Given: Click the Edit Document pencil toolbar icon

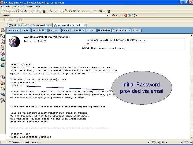Looking at the screenshot, I should (18, 11).
